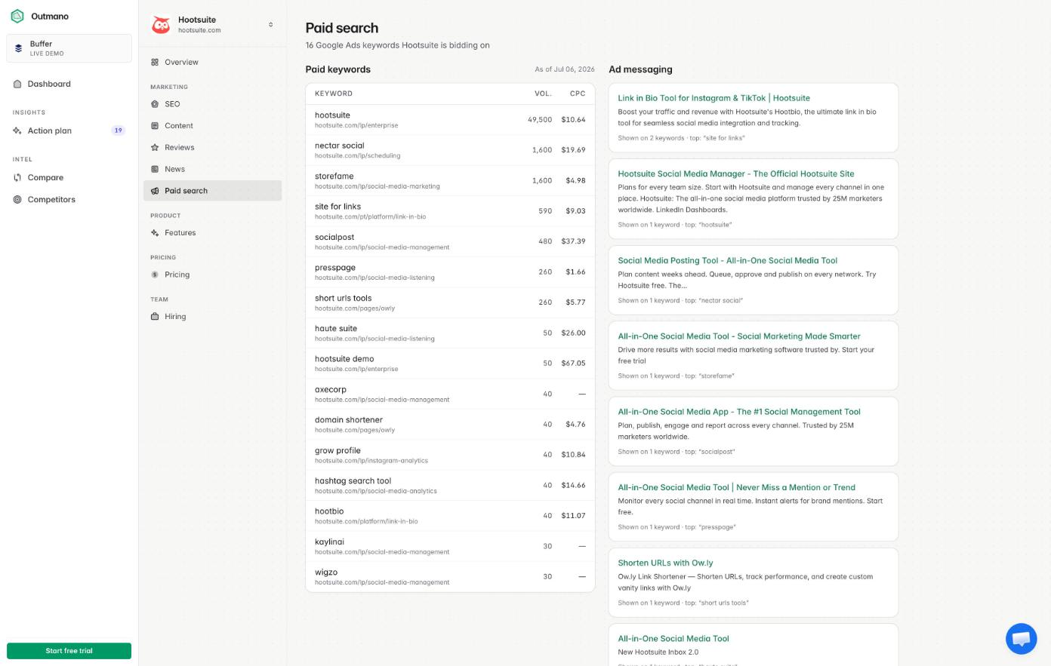The height and width of the screenshot is (666, 1051).
Task: Click the Action plan sparkle icon
Action: point(17,130)
